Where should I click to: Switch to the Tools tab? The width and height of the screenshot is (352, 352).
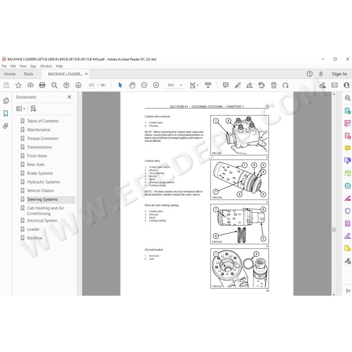point(28,74)
